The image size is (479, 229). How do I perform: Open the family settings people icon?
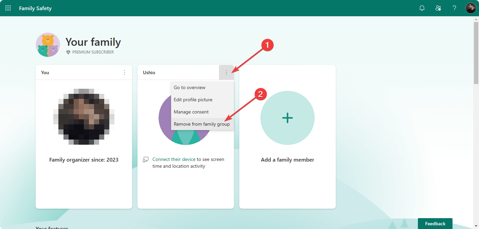click(438, 8)
